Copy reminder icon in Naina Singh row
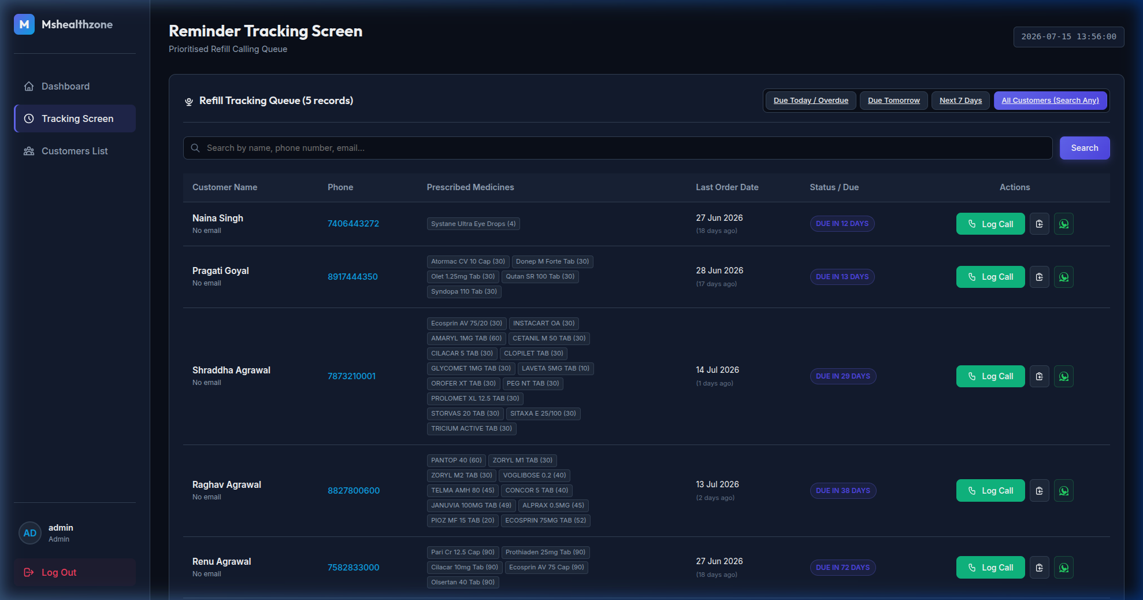 pos(1039,224)
